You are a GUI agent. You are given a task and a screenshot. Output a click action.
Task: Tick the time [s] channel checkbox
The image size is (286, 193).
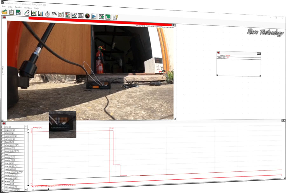[3, 127]
